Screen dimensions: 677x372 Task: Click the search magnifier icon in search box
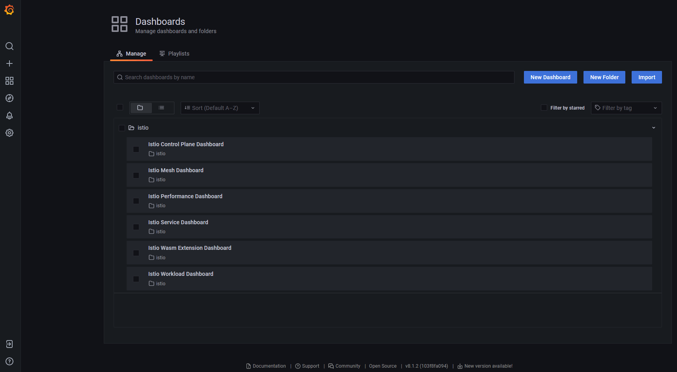coord(120,77)
